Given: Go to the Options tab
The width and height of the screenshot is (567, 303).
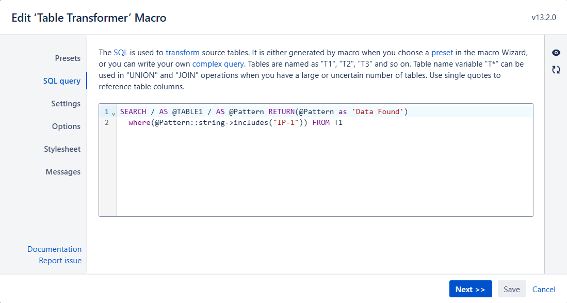Looking at the screenshot, I should tap(66, 126).
